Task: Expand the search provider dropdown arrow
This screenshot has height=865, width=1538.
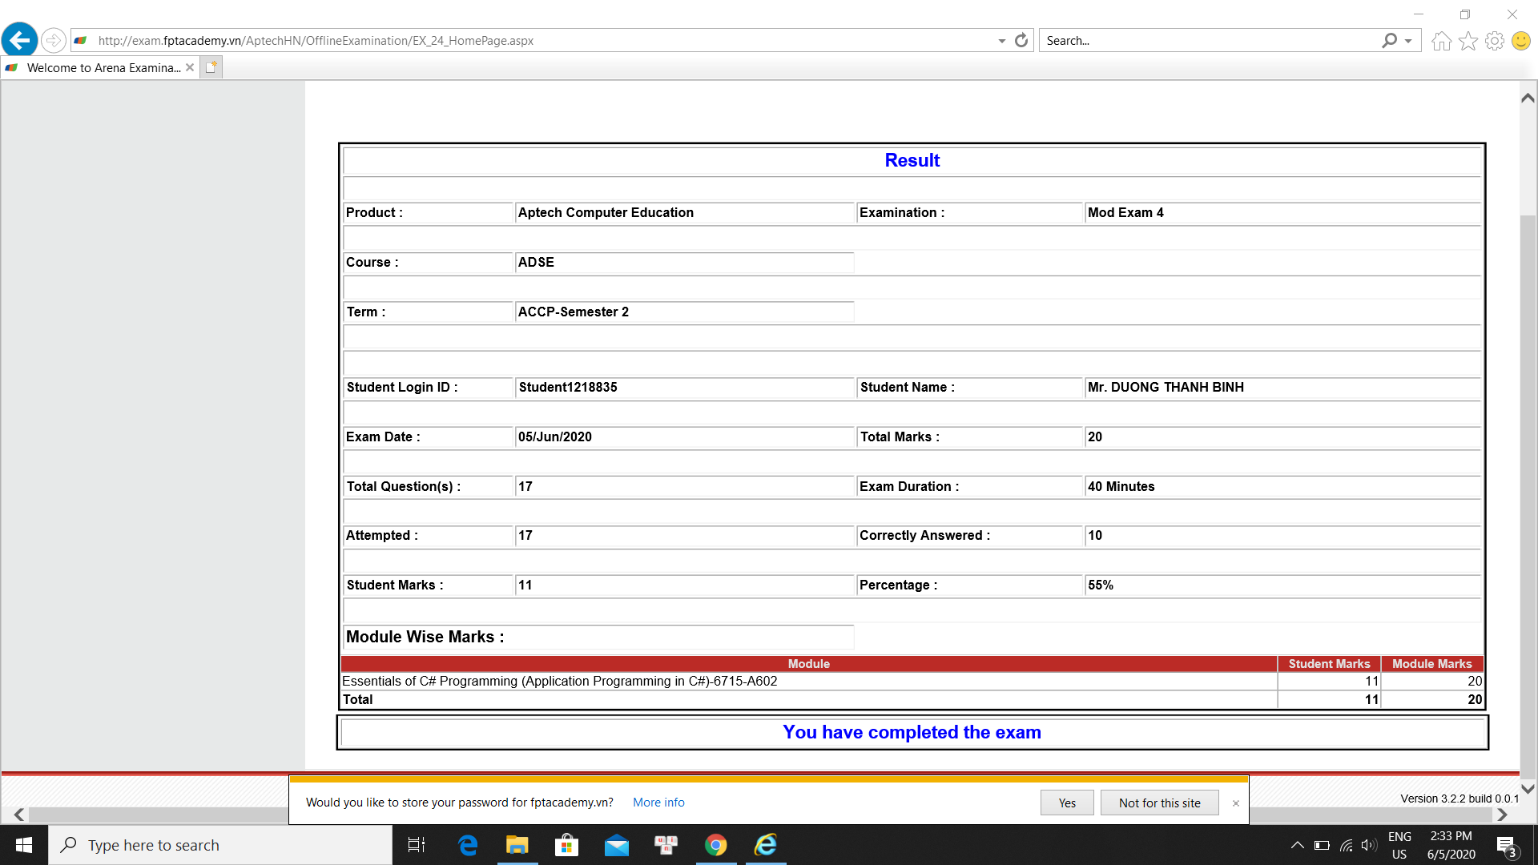Action: coord(1408,41)
